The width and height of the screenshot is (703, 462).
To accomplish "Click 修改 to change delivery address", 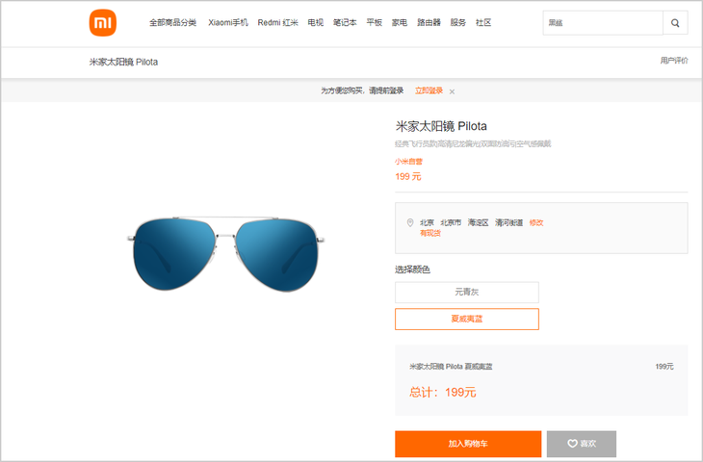I will tap(536, 222).
